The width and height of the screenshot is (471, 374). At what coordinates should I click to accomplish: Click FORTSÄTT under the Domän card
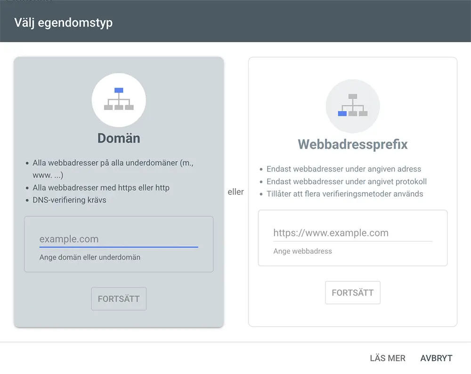(119, 299)
